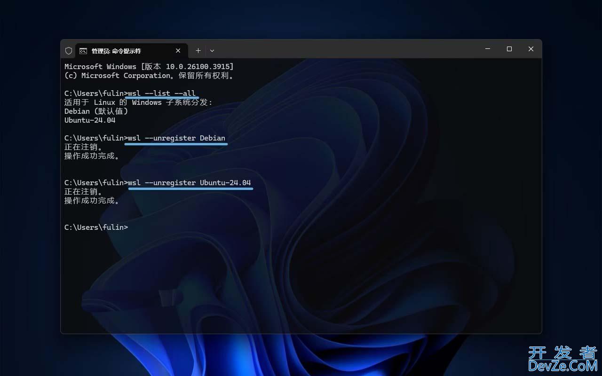The height and width of the screenshot is (376, 602).
Task: Click first 操作成功完成 line under the Debian command
Action: pos(92,156)
